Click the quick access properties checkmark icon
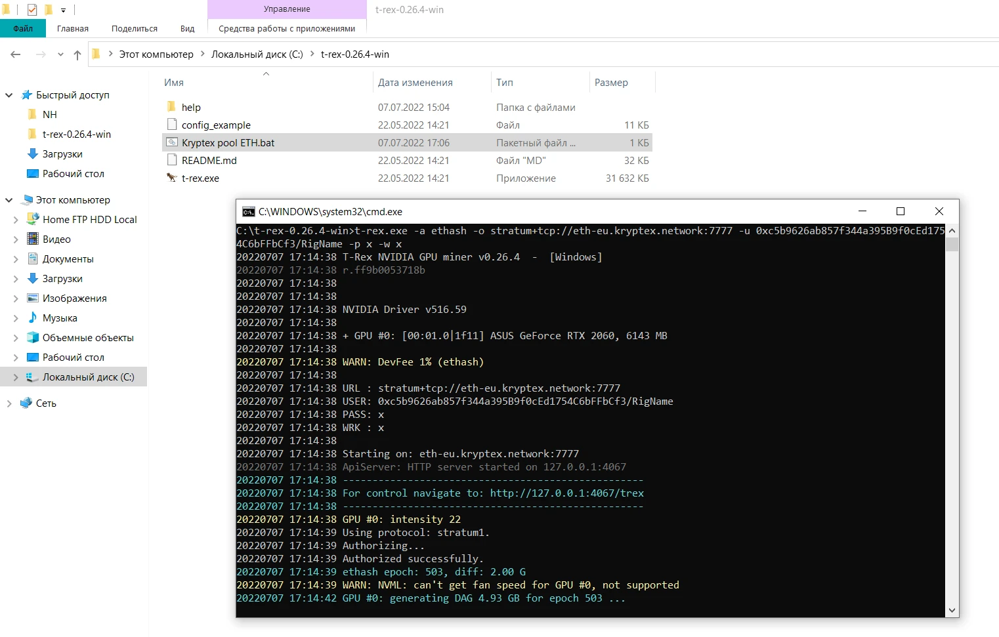This screenshot has height=637, width=999. [32, 10]
